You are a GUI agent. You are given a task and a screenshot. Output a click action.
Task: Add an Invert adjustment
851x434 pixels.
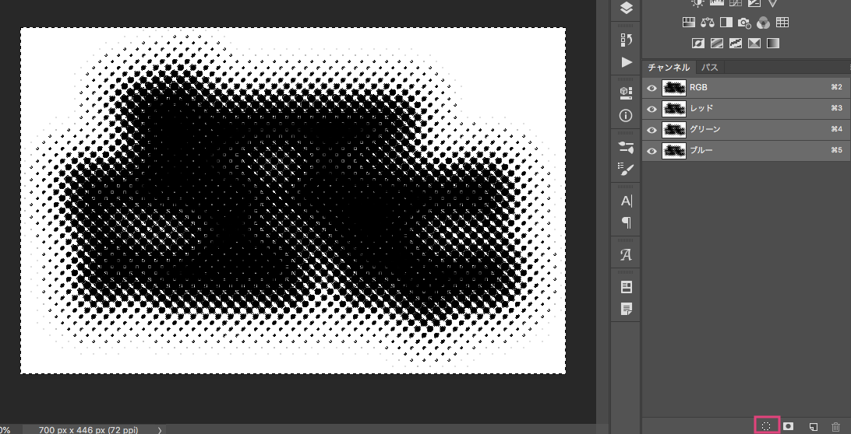coord(698,43)
